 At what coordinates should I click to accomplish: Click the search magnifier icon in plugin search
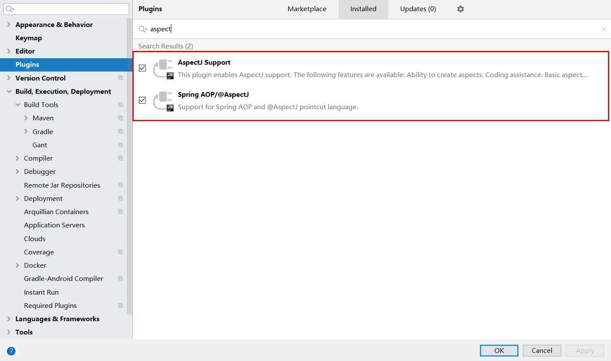tap(143, 29)
